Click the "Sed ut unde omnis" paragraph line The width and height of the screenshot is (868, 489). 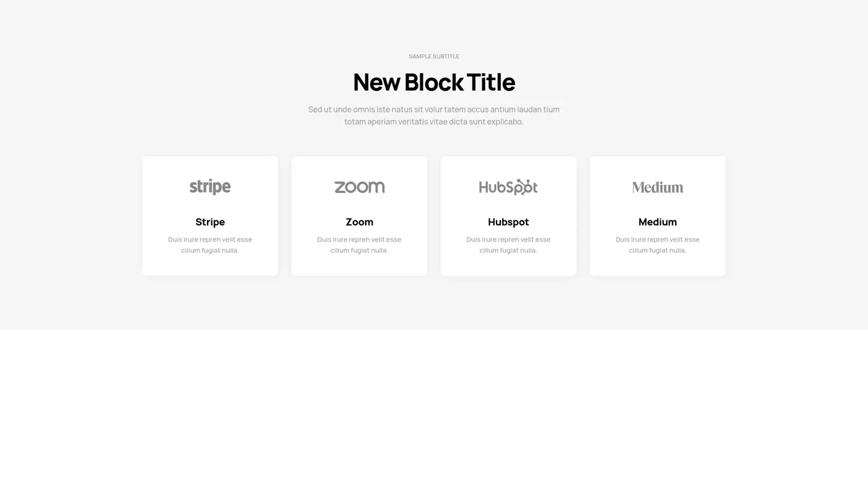(434, 110)
